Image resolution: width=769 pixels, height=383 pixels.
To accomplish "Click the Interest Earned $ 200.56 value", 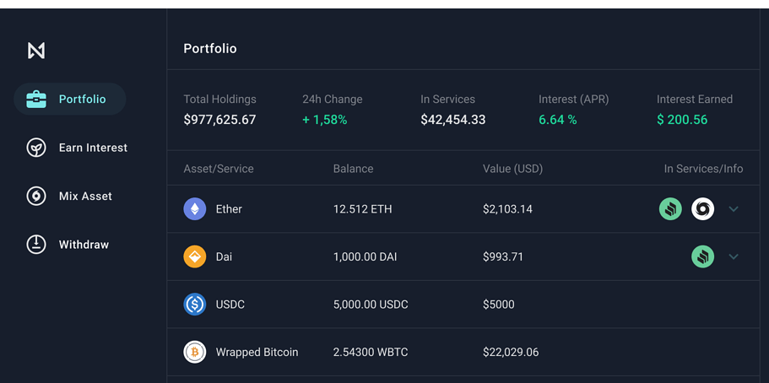I will point(682,120).
